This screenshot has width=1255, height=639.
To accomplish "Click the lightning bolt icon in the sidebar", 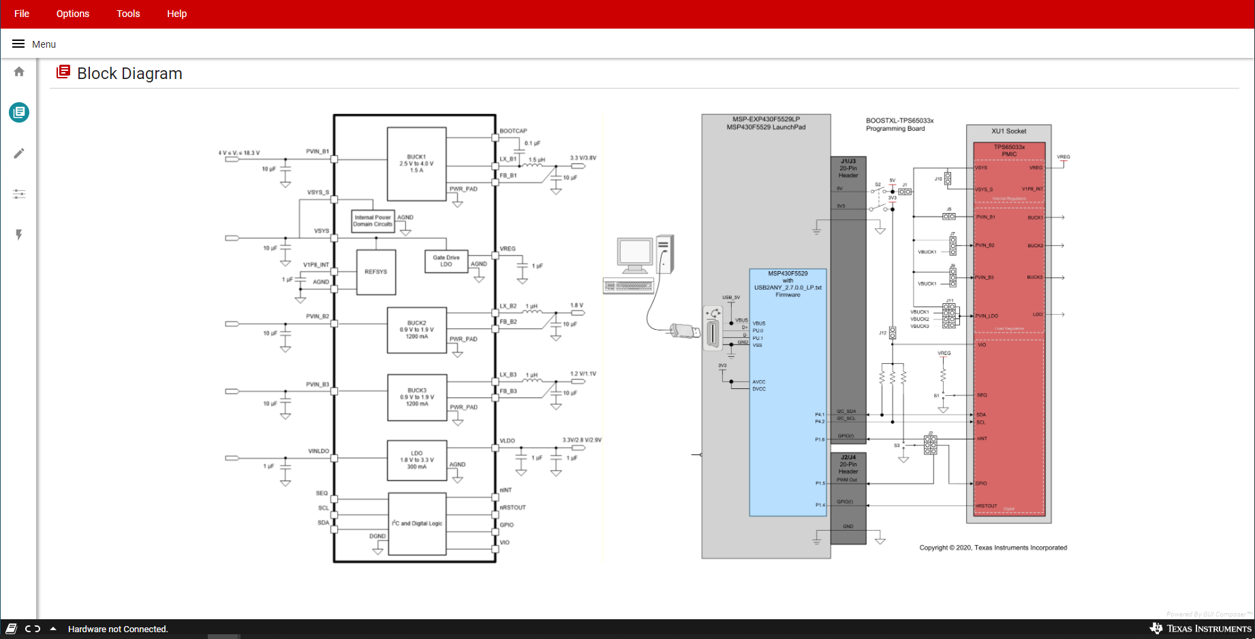I will click(18, 234).
